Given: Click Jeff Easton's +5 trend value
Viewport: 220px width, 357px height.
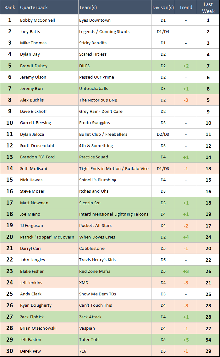Looking at the screenshot, I should (186, 340).
